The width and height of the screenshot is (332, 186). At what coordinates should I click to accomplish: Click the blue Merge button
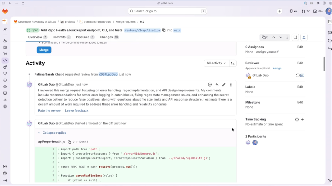point(44,50)
